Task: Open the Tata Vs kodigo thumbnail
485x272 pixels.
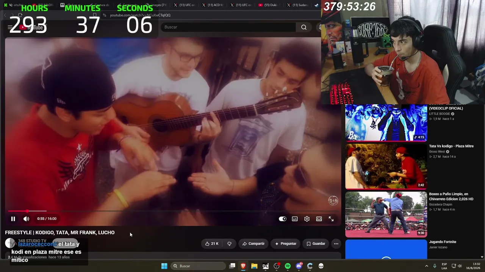Action: point(386,166)
